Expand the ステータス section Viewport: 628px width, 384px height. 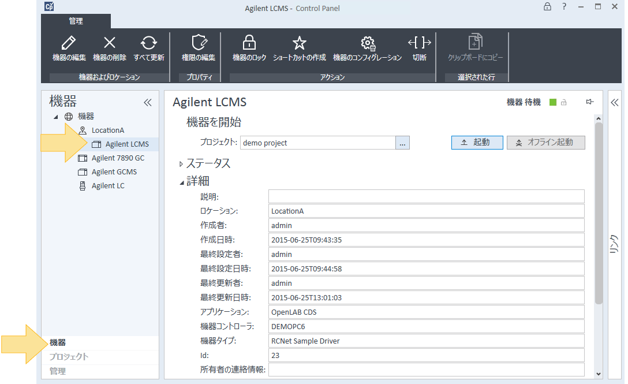(181, 164)
